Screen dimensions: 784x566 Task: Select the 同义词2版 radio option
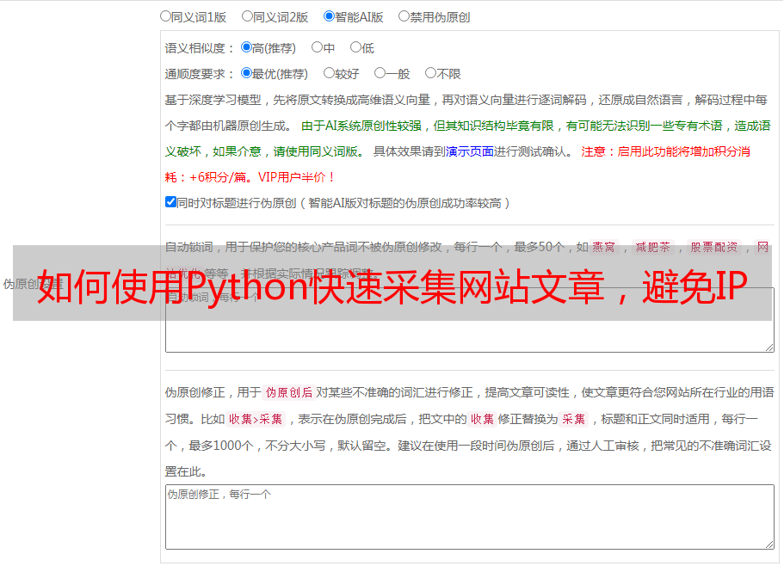tap(247, 16)
